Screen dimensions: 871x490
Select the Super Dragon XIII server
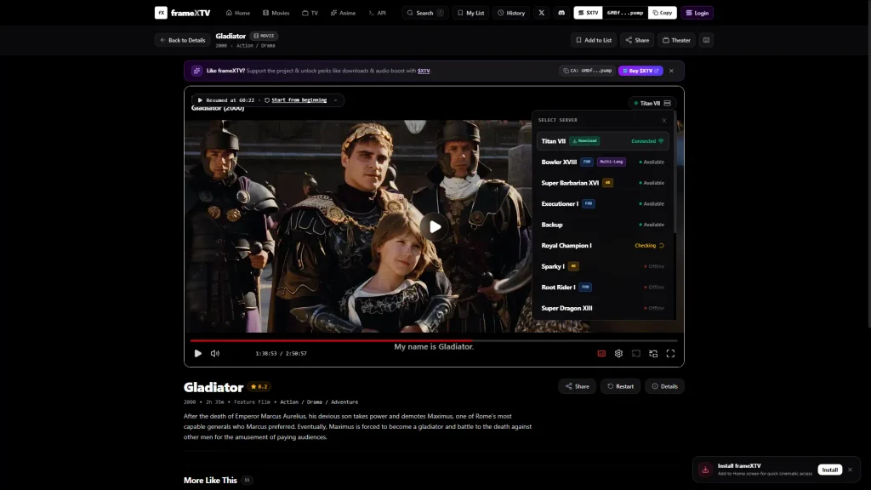click(x=603, y=308)
